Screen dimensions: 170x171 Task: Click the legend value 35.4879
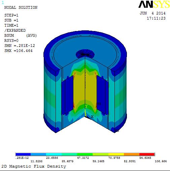[x=67, y=161]
